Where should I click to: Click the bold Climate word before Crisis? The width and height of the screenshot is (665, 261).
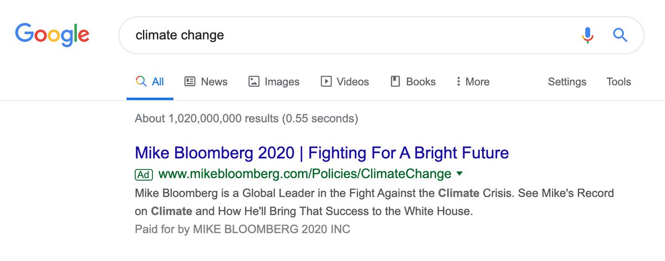pos(458,194)
